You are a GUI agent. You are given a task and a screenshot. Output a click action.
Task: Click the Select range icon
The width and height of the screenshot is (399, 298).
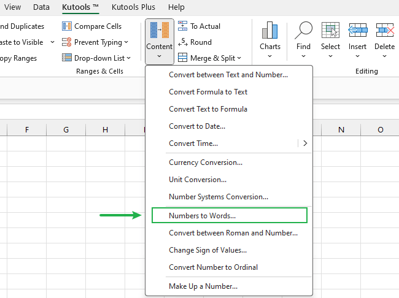click(x=330, y=30)
